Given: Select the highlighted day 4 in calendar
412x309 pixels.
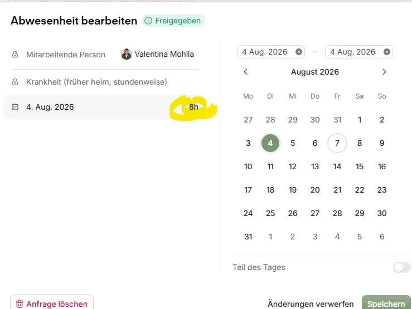Looking at the screenshot, I should [270, 143].
